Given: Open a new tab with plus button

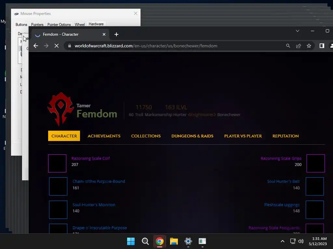Looking at the screenshot, I should tap(116, 34).
